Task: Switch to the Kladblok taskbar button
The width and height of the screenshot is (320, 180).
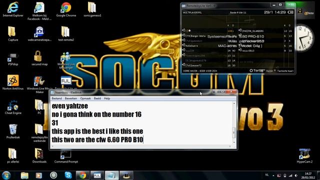Action: (112, 175)
